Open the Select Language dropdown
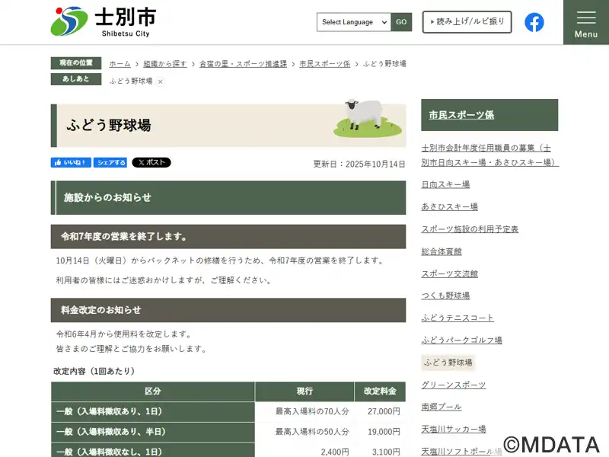 [354, 22]
